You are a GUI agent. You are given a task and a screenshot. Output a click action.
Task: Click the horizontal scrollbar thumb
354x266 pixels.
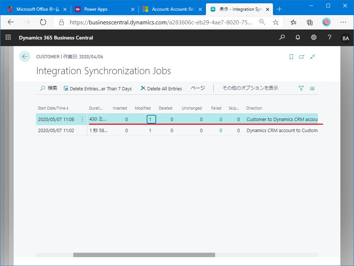144,255
